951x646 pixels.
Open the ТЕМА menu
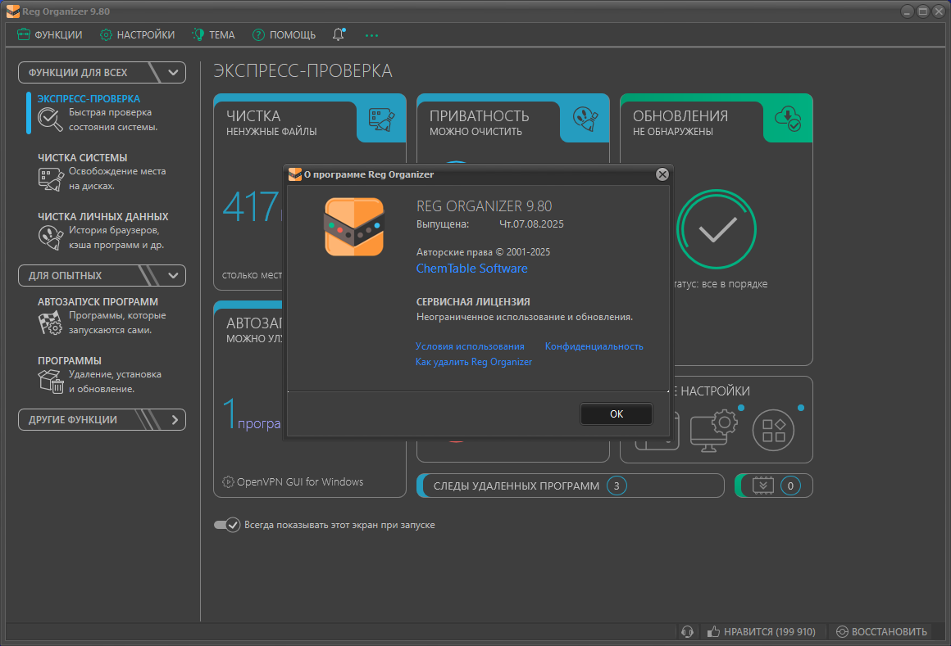point(213,35)
